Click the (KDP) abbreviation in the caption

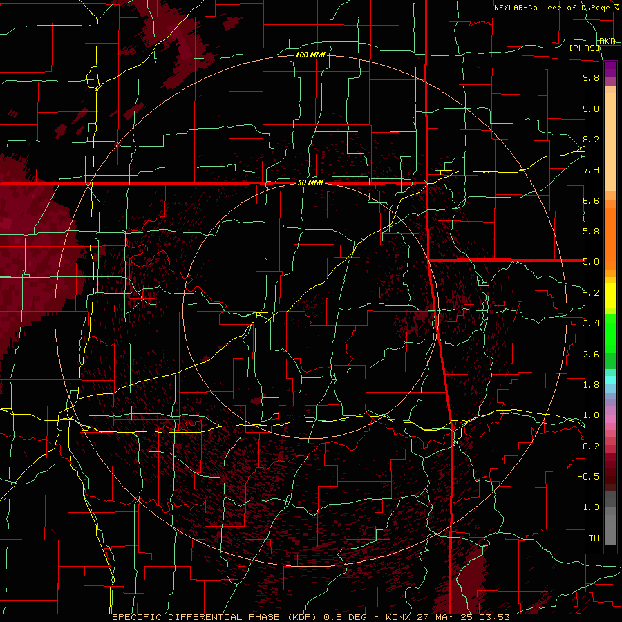point(303,617)
